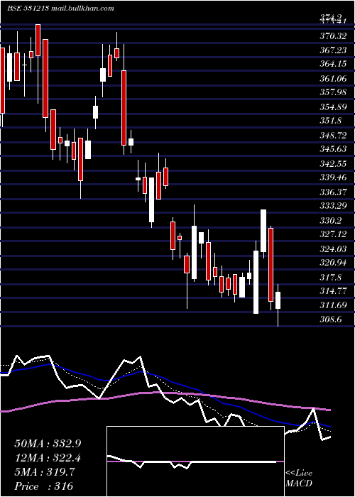The image size is (355, 497).
Task: Click the 367.23 price axis label
Action: coord(333,50)
